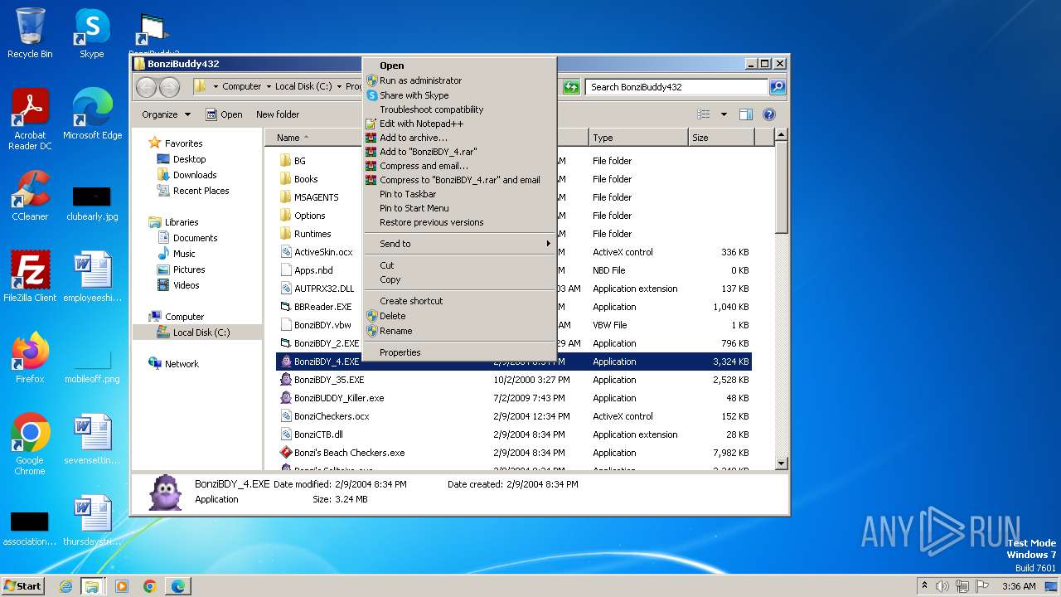This screenshot has height=597, width=1061.
Task: Choose Add to "BonziBDY_4.rar"
Action: [x=459, y=152]
